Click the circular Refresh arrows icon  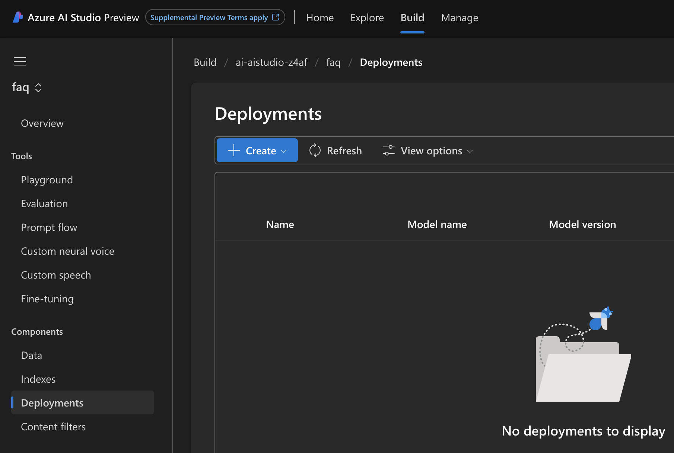click(x=315, y=150)
